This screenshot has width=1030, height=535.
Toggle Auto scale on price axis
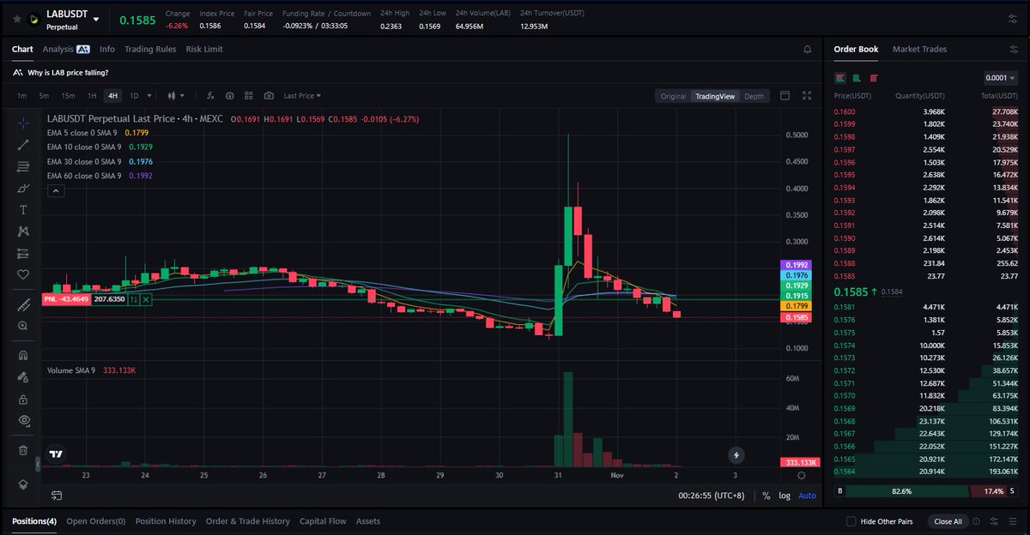[x=807, y=496]
